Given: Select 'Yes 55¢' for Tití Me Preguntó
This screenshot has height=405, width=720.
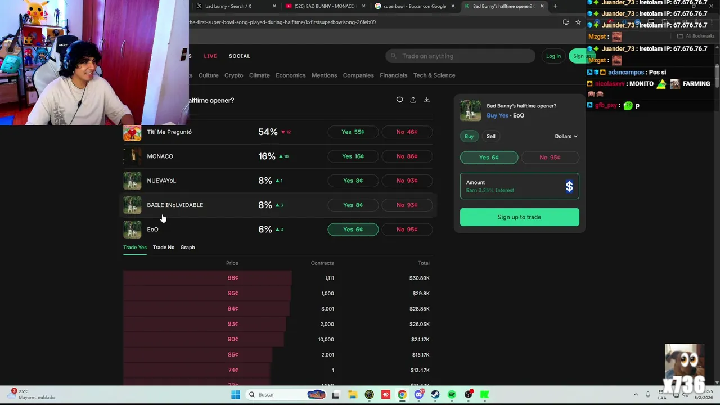Looking at the screenshot, I should pyautogui.click(x=353, y=132).
